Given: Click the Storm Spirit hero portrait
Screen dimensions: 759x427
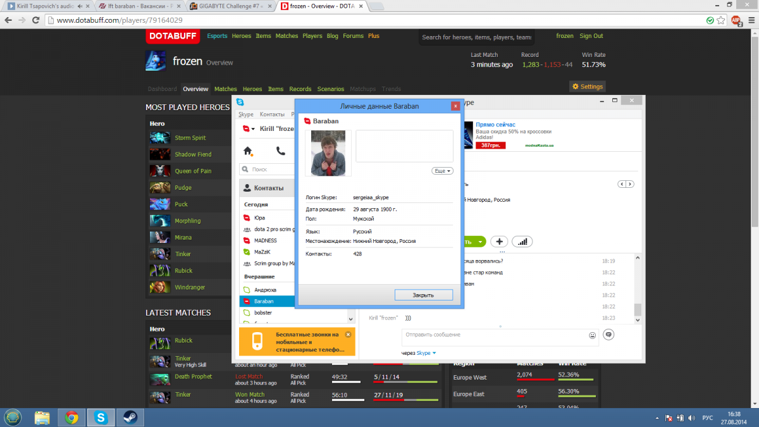Looking at the screenshot, I should (160, 138).
